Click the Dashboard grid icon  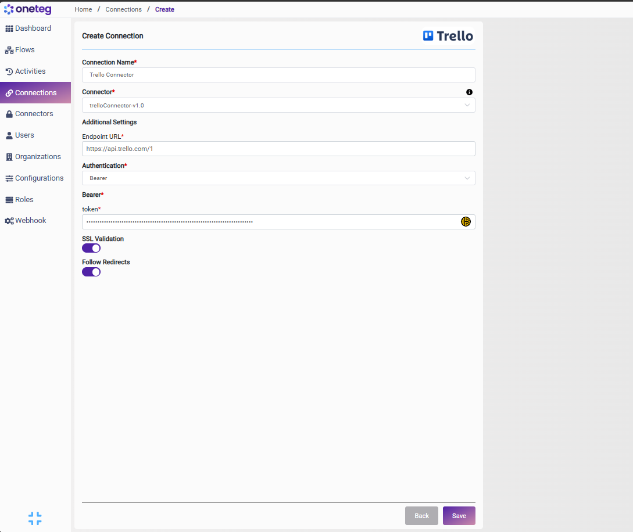9,28
